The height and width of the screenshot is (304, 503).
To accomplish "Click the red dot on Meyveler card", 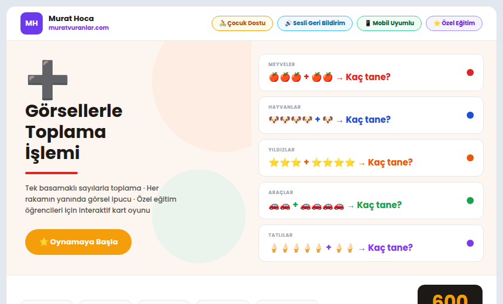I will click(470, 72).
